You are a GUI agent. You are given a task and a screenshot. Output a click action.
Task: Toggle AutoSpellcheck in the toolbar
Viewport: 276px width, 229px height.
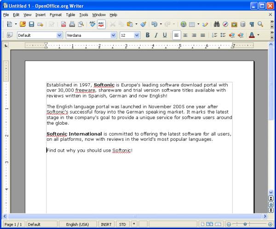click(101, 24)
